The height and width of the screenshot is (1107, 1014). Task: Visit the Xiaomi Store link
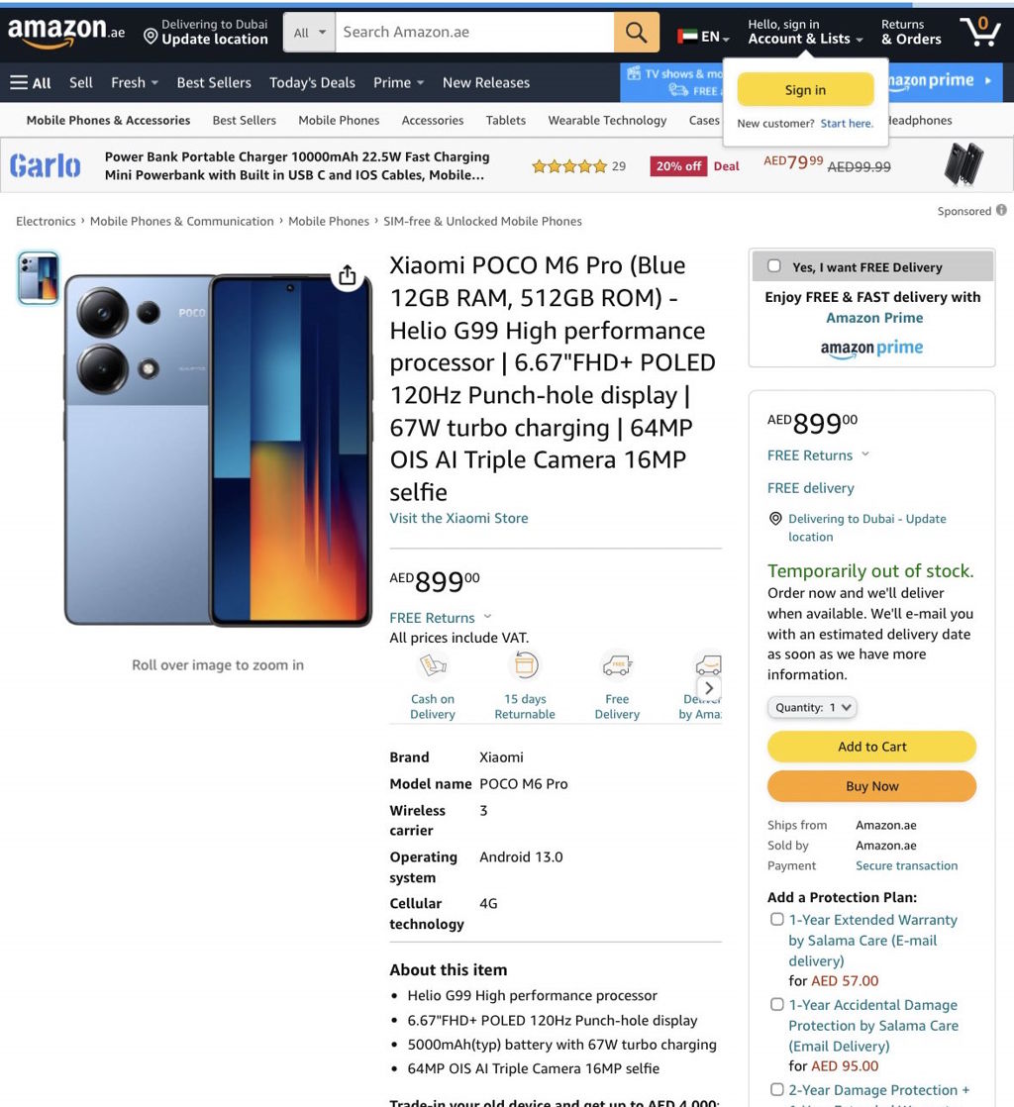click(x=459, y=518)
